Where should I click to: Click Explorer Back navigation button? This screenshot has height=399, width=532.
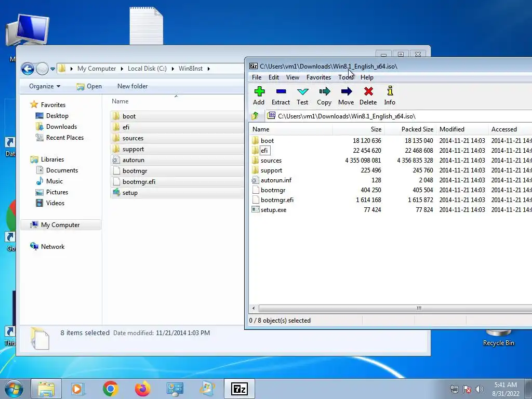pos(28,69)
